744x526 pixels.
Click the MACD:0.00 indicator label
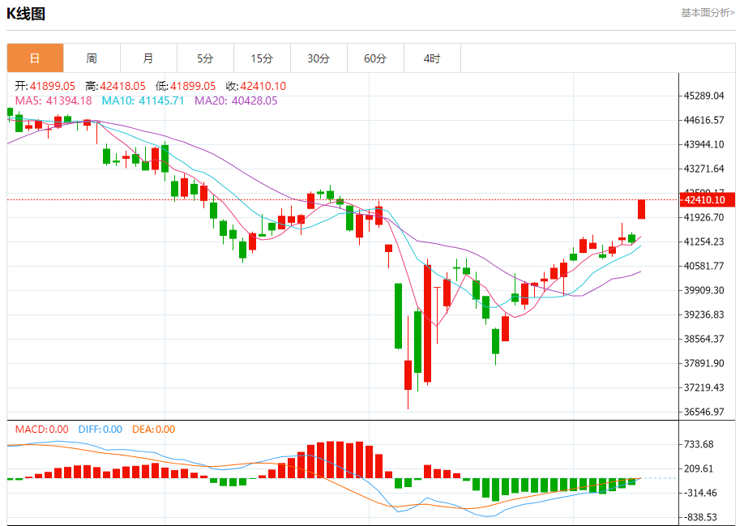point(42,430)
